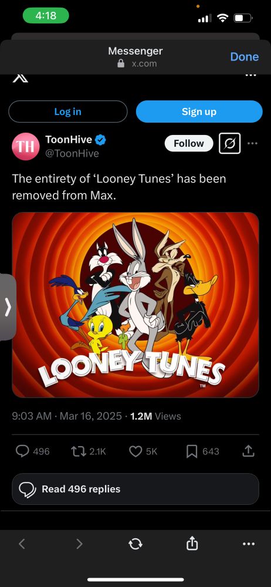Open the Looney Tunes image
This screenshot has height=587, width=271.
click(x=135, y=305)
